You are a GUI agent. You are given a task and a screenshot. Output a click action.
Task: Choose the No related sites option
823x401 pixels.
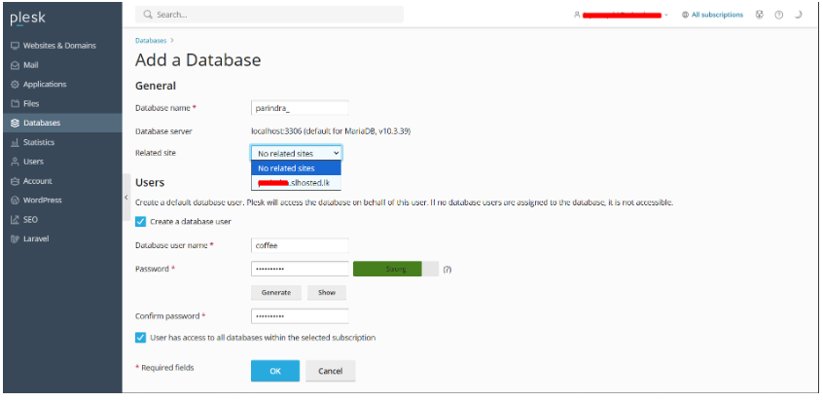click(286, 168)
